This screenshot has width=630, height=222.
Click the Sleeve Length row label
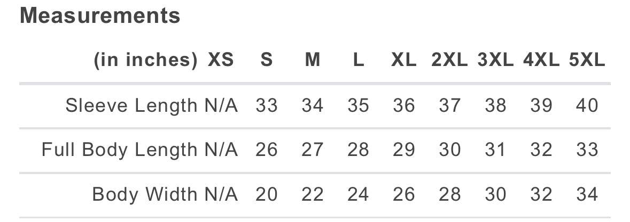(x=131, y=106)
